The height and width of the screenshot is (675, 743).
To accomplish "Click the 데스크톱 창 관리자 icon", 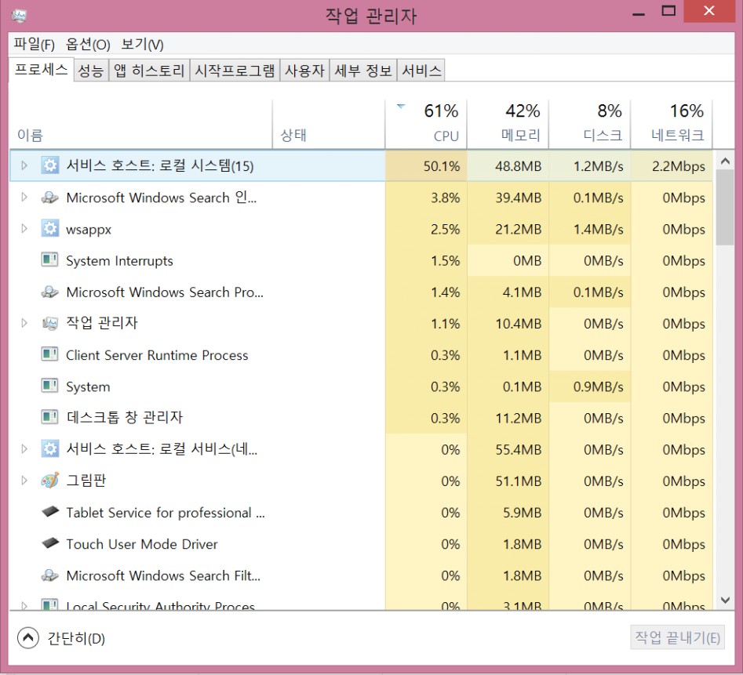I will click(x=49, y=418).
